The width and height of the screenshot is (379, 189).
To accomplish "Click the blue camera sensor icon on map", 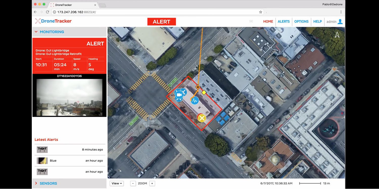I will [x=179, y=95].
